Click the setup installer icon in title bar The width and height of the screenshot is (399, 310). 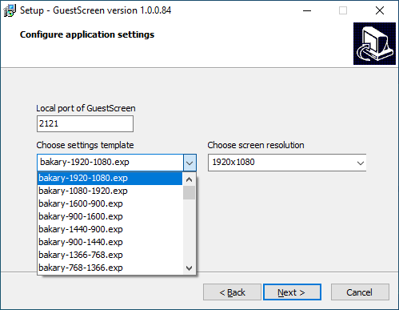10,10
